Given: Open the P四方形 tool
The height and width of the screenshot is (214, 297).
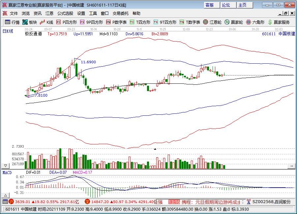Looking at the screenshot, I should [67, 22].
